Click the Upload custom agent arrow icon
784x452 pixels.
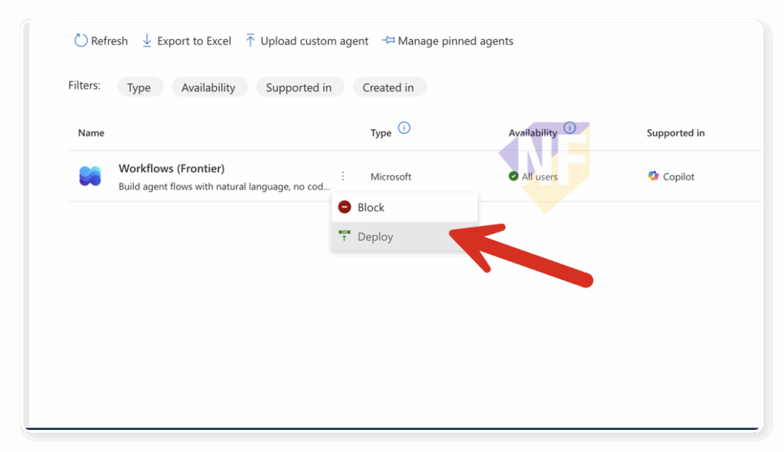coord(250,41)
